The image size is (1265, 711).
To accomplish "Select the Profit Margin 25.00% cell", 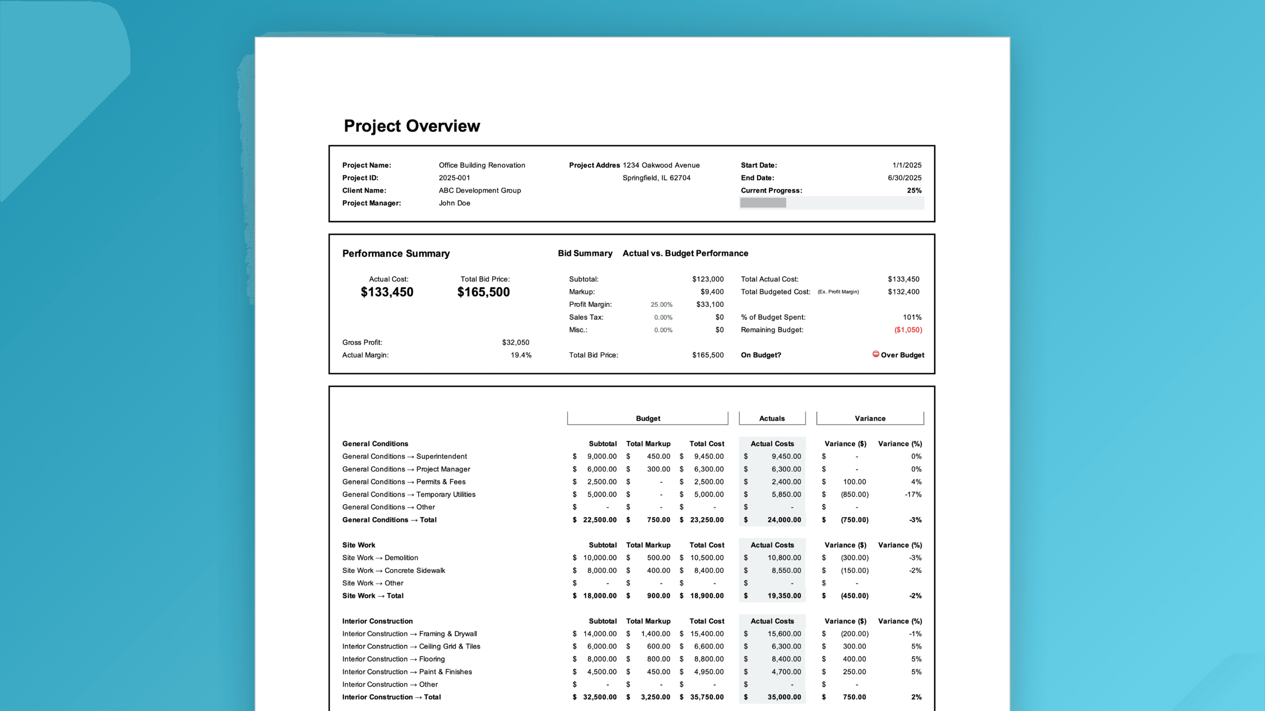I will click(x=662, y=304).
